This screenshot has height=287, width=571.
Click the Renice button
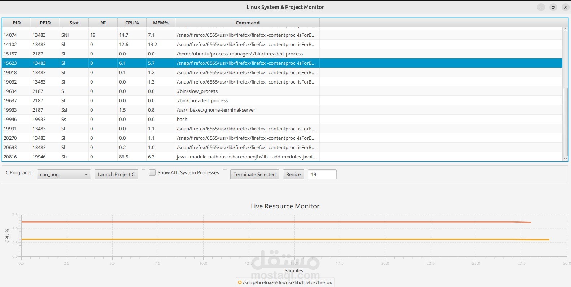point(293,174)
